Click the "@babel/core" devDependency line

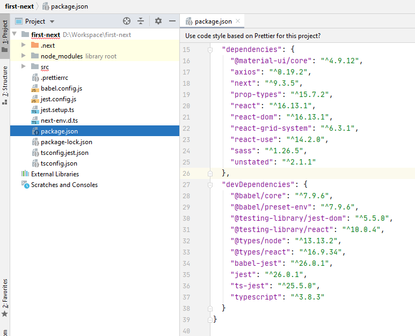pyautogui.click(x=281, y=196)
